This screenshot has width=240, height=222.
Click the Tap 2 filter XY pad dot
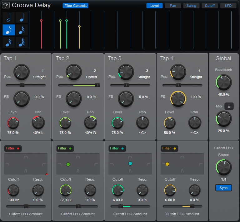click(x=68, y=164)
